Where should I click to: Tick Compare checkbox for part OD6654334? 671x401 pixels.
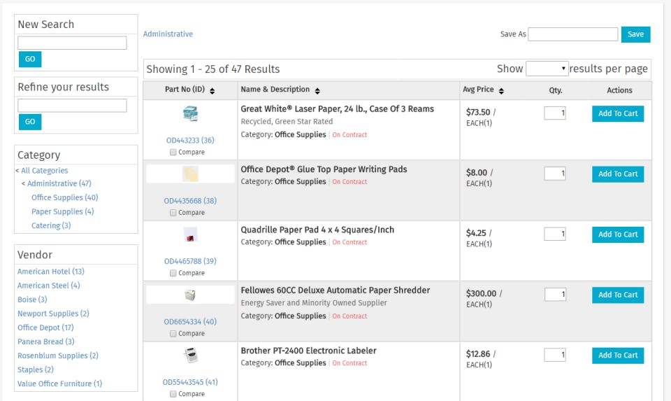(173, 334)
